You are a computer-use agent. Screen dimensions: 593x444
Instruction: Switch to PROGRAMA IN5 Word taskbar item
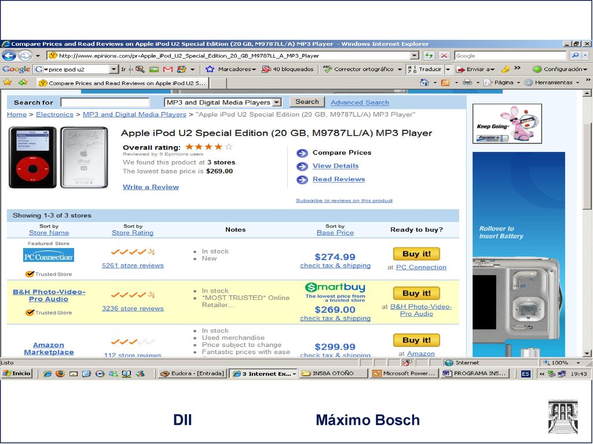474,373
